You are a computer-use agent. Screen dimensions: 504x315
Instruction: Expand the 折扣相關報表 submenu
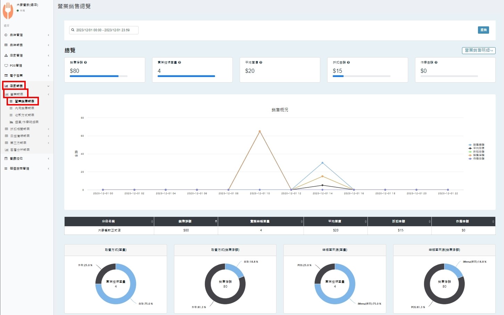[20, 129]
